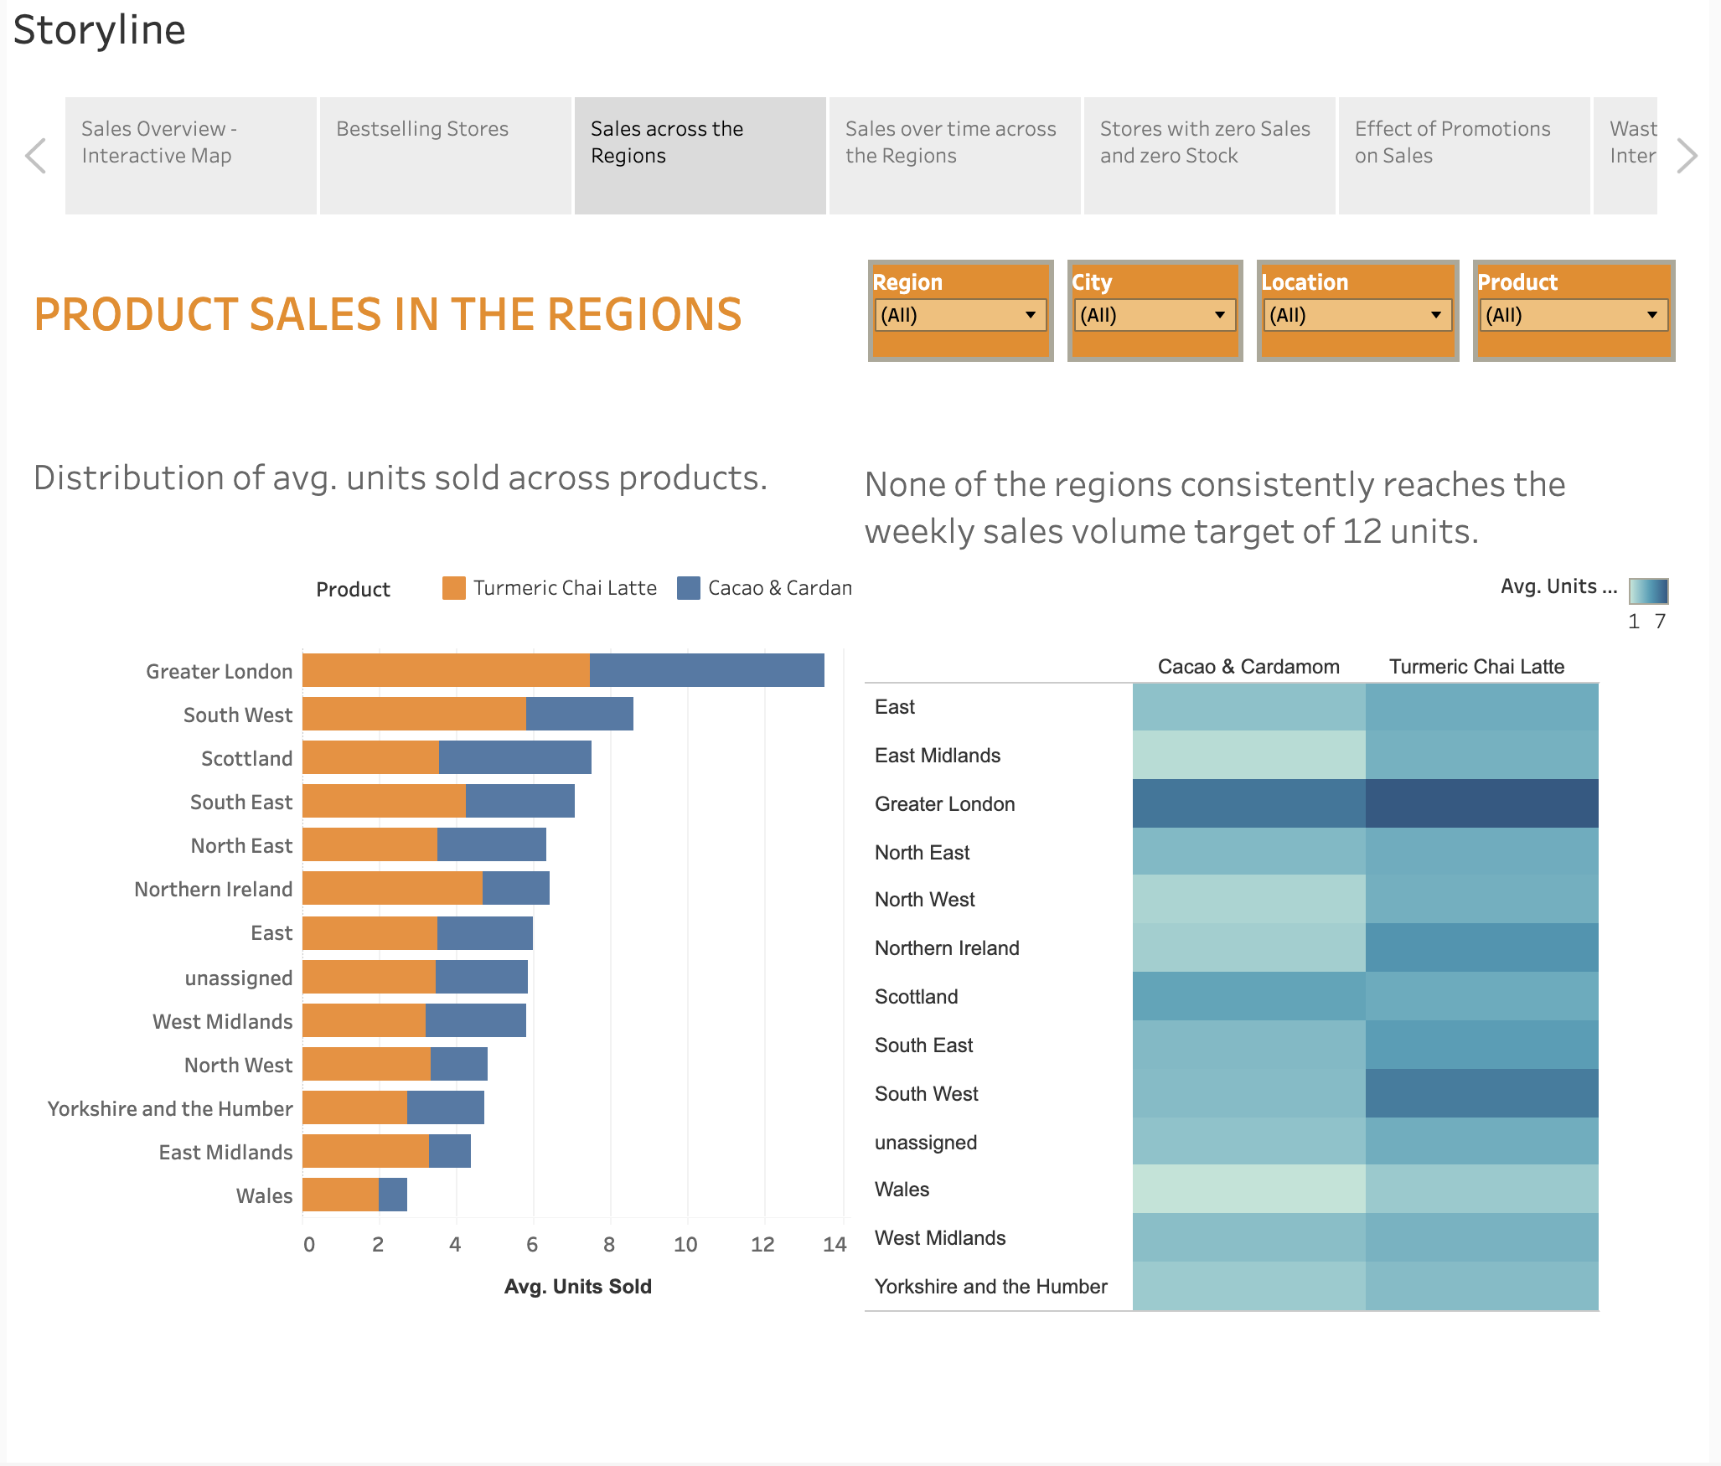Select Stores with zero Sales and zero Stock

[1209, 156]
